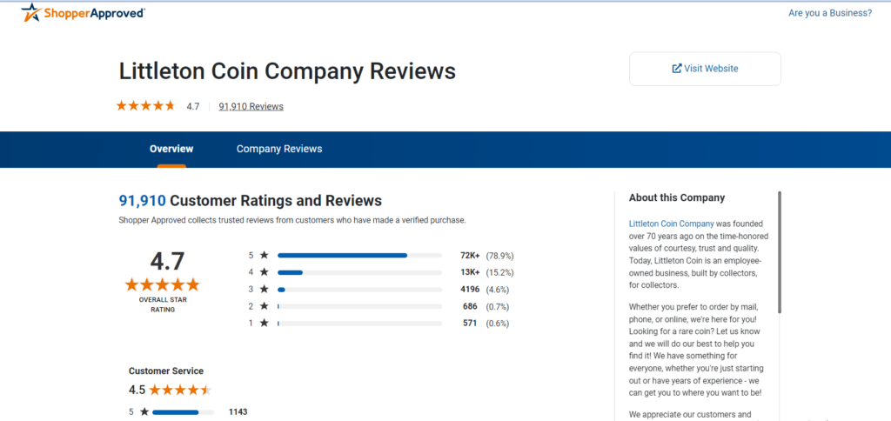Click the star icon in the 2 star row
The image size is (891, 421).
(x=264, y=306)
